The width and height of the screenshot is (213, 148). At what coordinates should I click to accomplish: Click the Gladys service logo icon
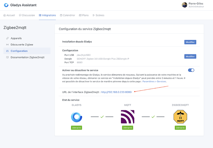point(76,117)
